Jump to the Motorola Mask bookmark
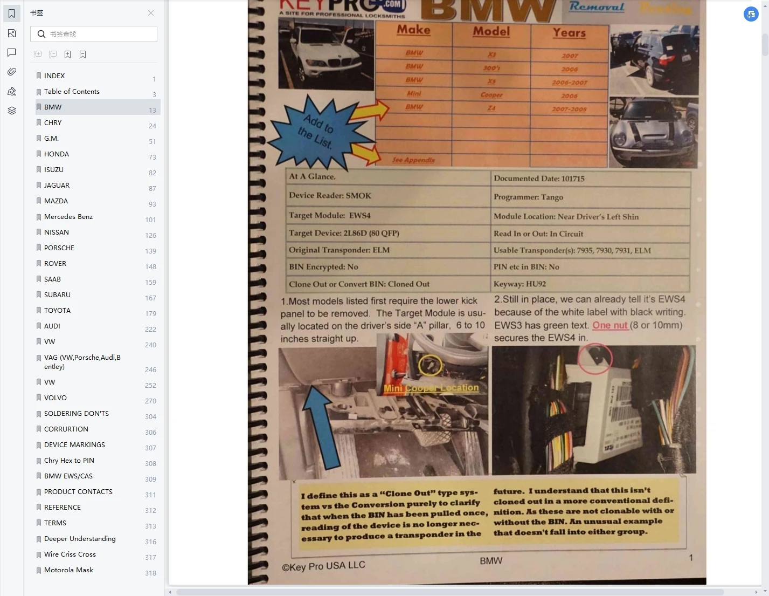This screenshot has height=596, width=769. coord(98,570)
